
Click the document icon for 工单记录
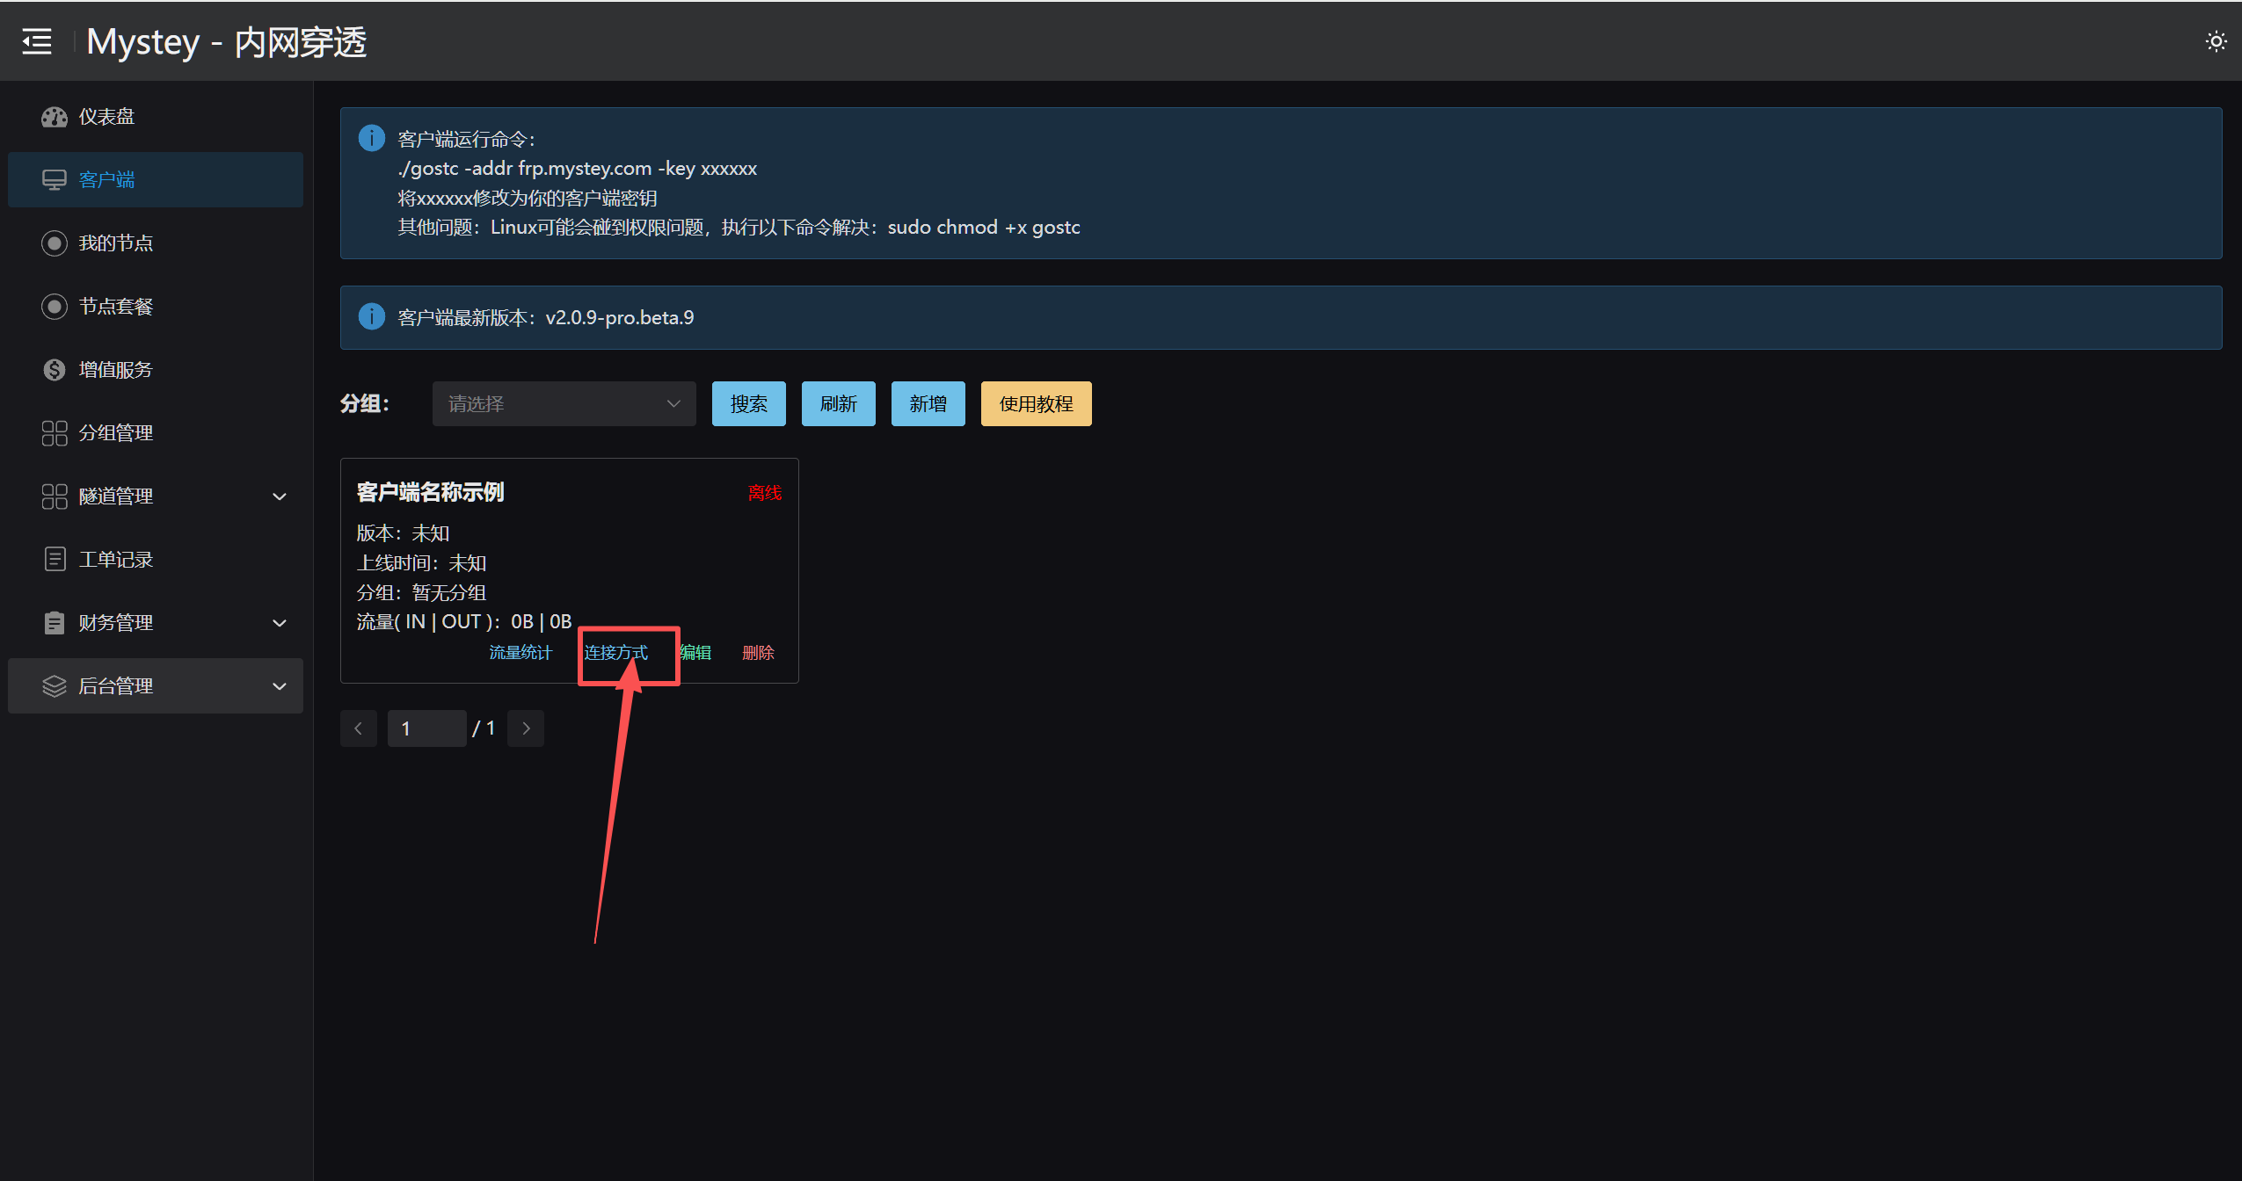tap(55, 560)
